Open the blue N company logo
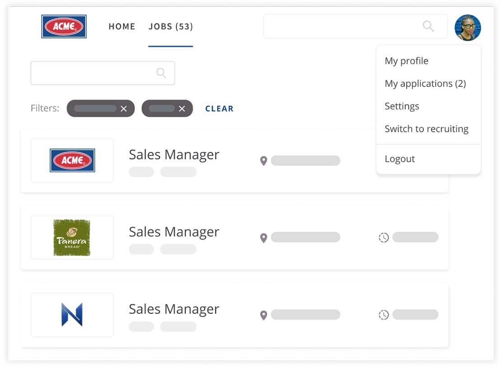This screenshot has width=502, height=374. [x=72, y=315]
